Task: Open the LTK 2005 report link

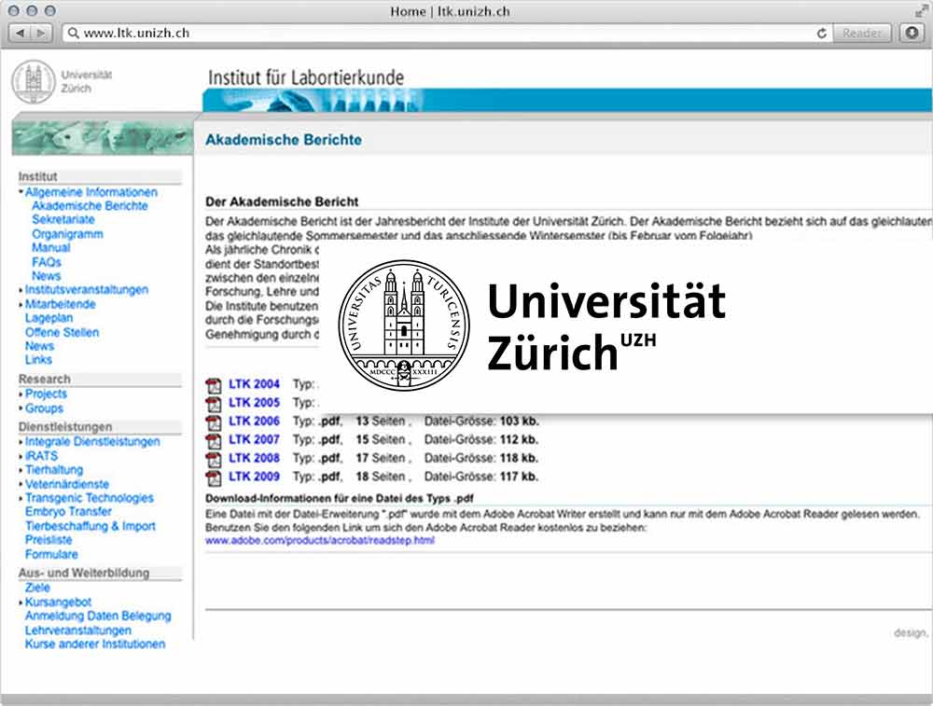Action: click(x=254, y=403)
